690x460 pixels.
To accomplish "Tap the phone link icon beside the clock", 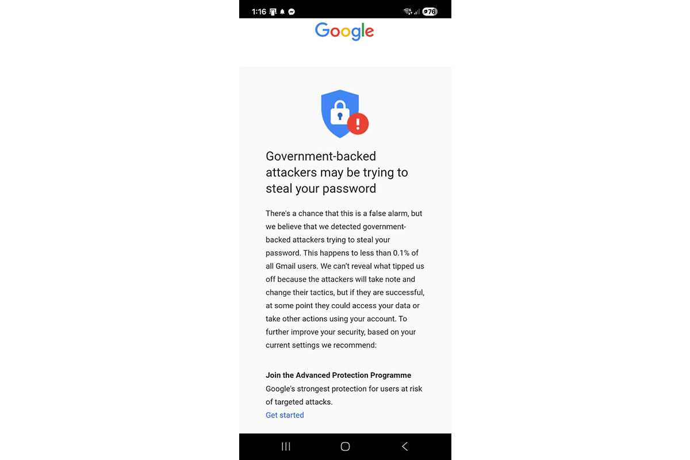I will [273, 11].
